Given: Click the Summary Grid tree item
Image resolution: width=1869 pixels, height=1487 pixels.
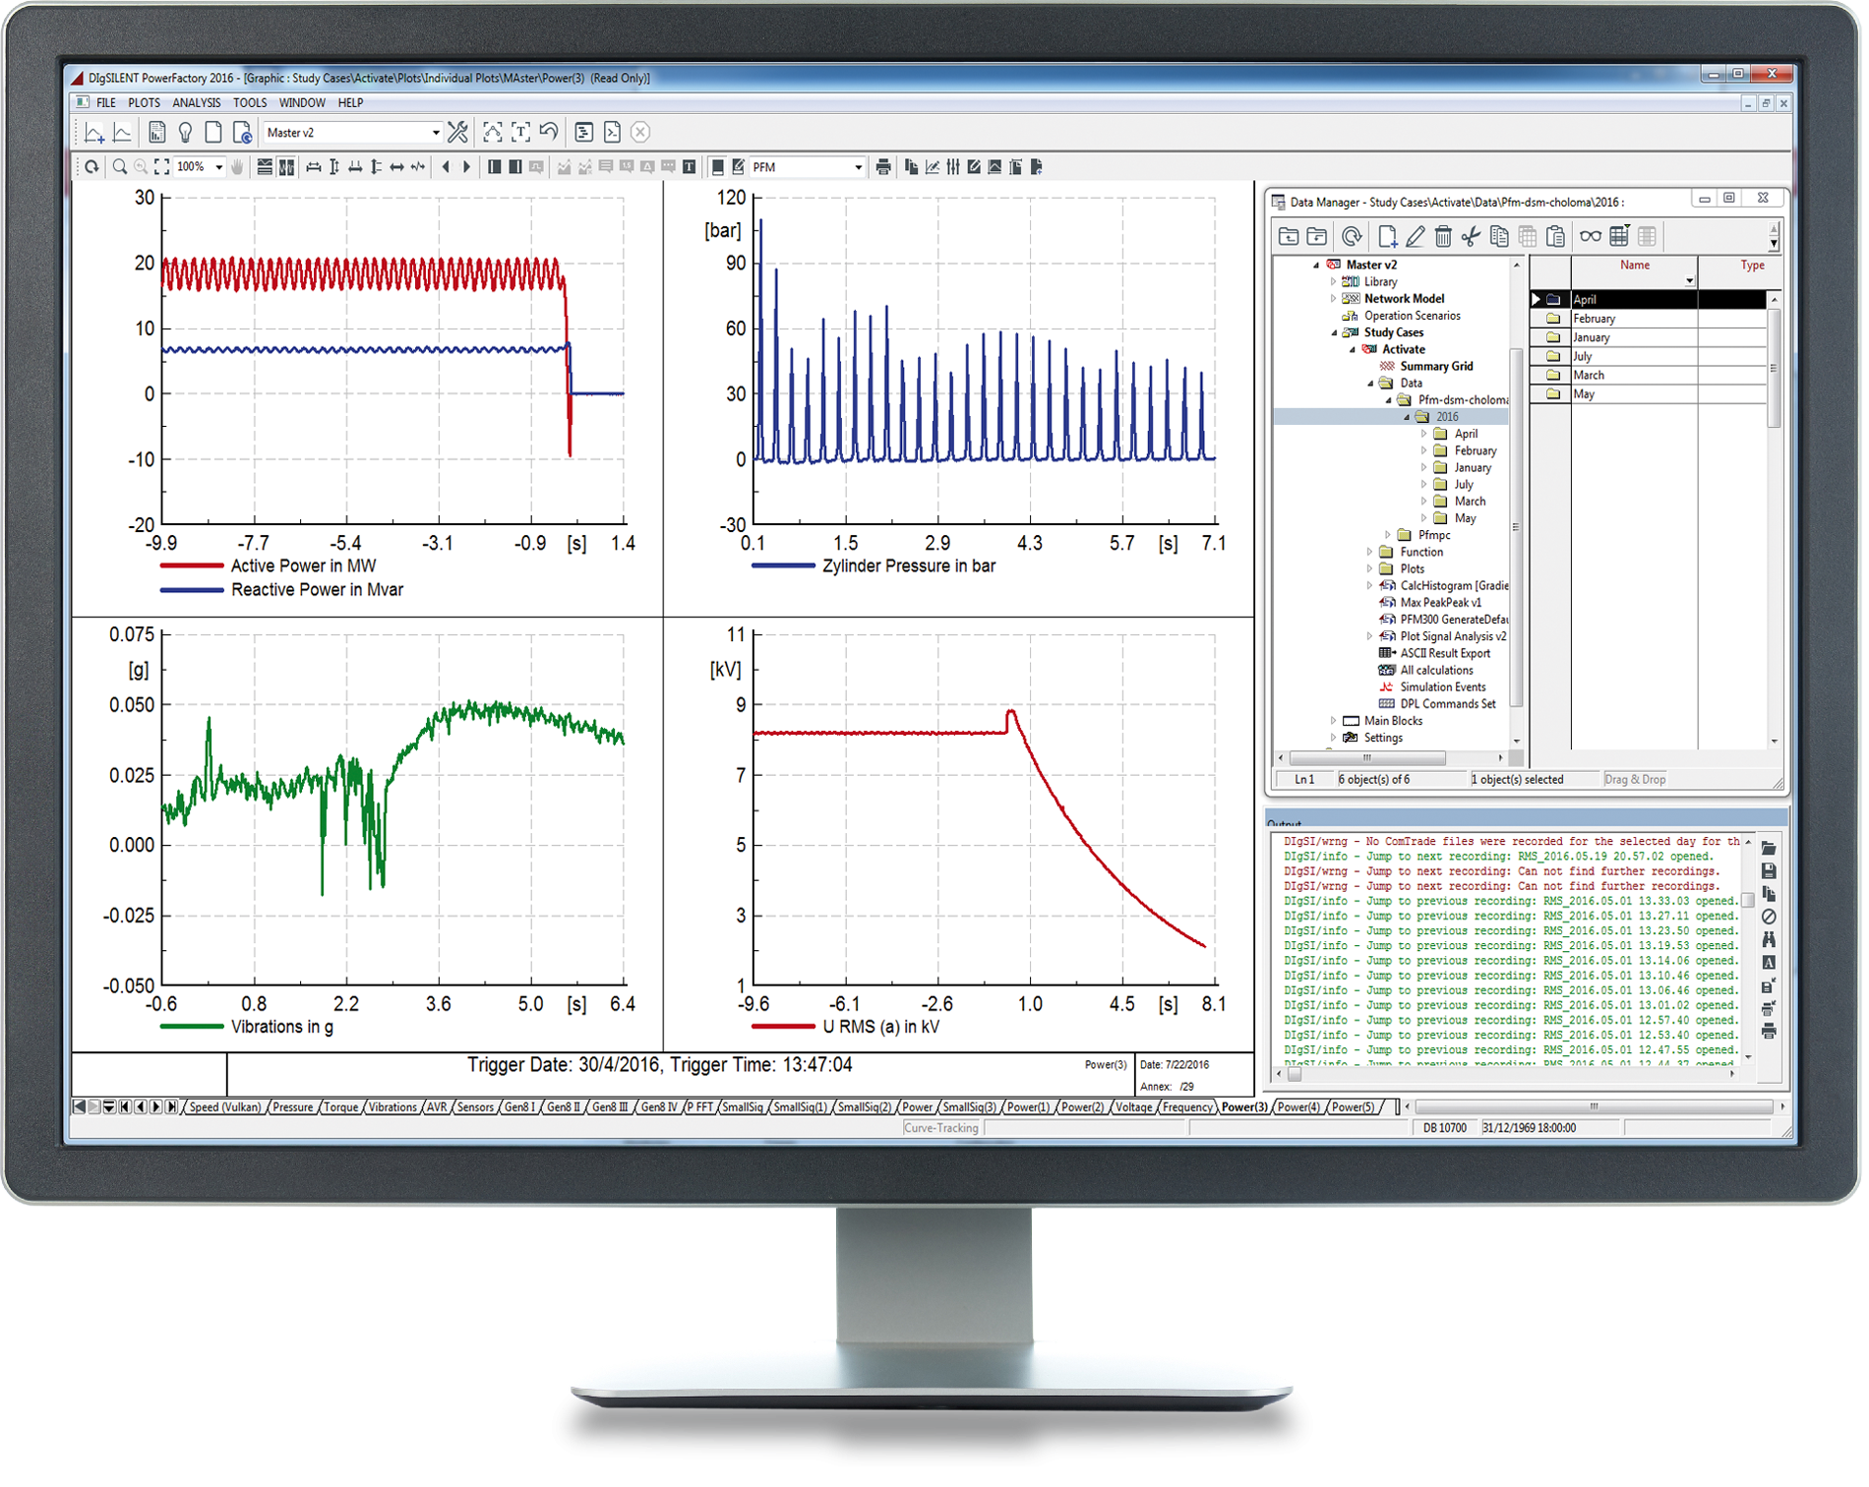Looking at the screenshot, I should (1436, 366).
